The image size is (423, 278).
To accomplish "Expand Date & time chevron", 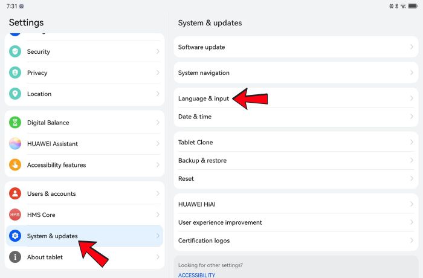I will [412, 117].
